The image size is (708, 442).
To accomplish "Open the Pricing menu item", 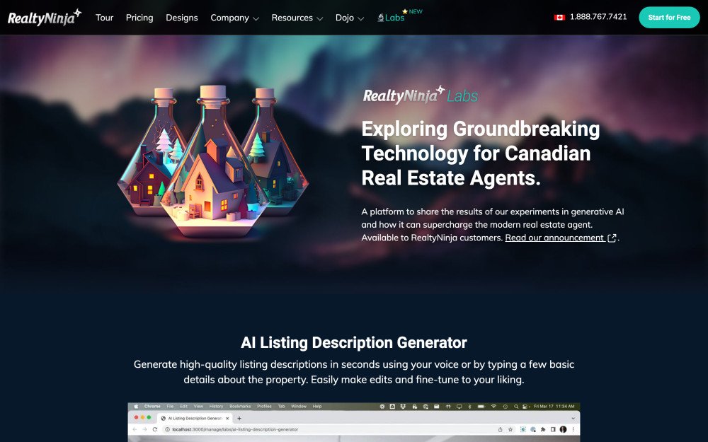I will [x=139, y=18].
